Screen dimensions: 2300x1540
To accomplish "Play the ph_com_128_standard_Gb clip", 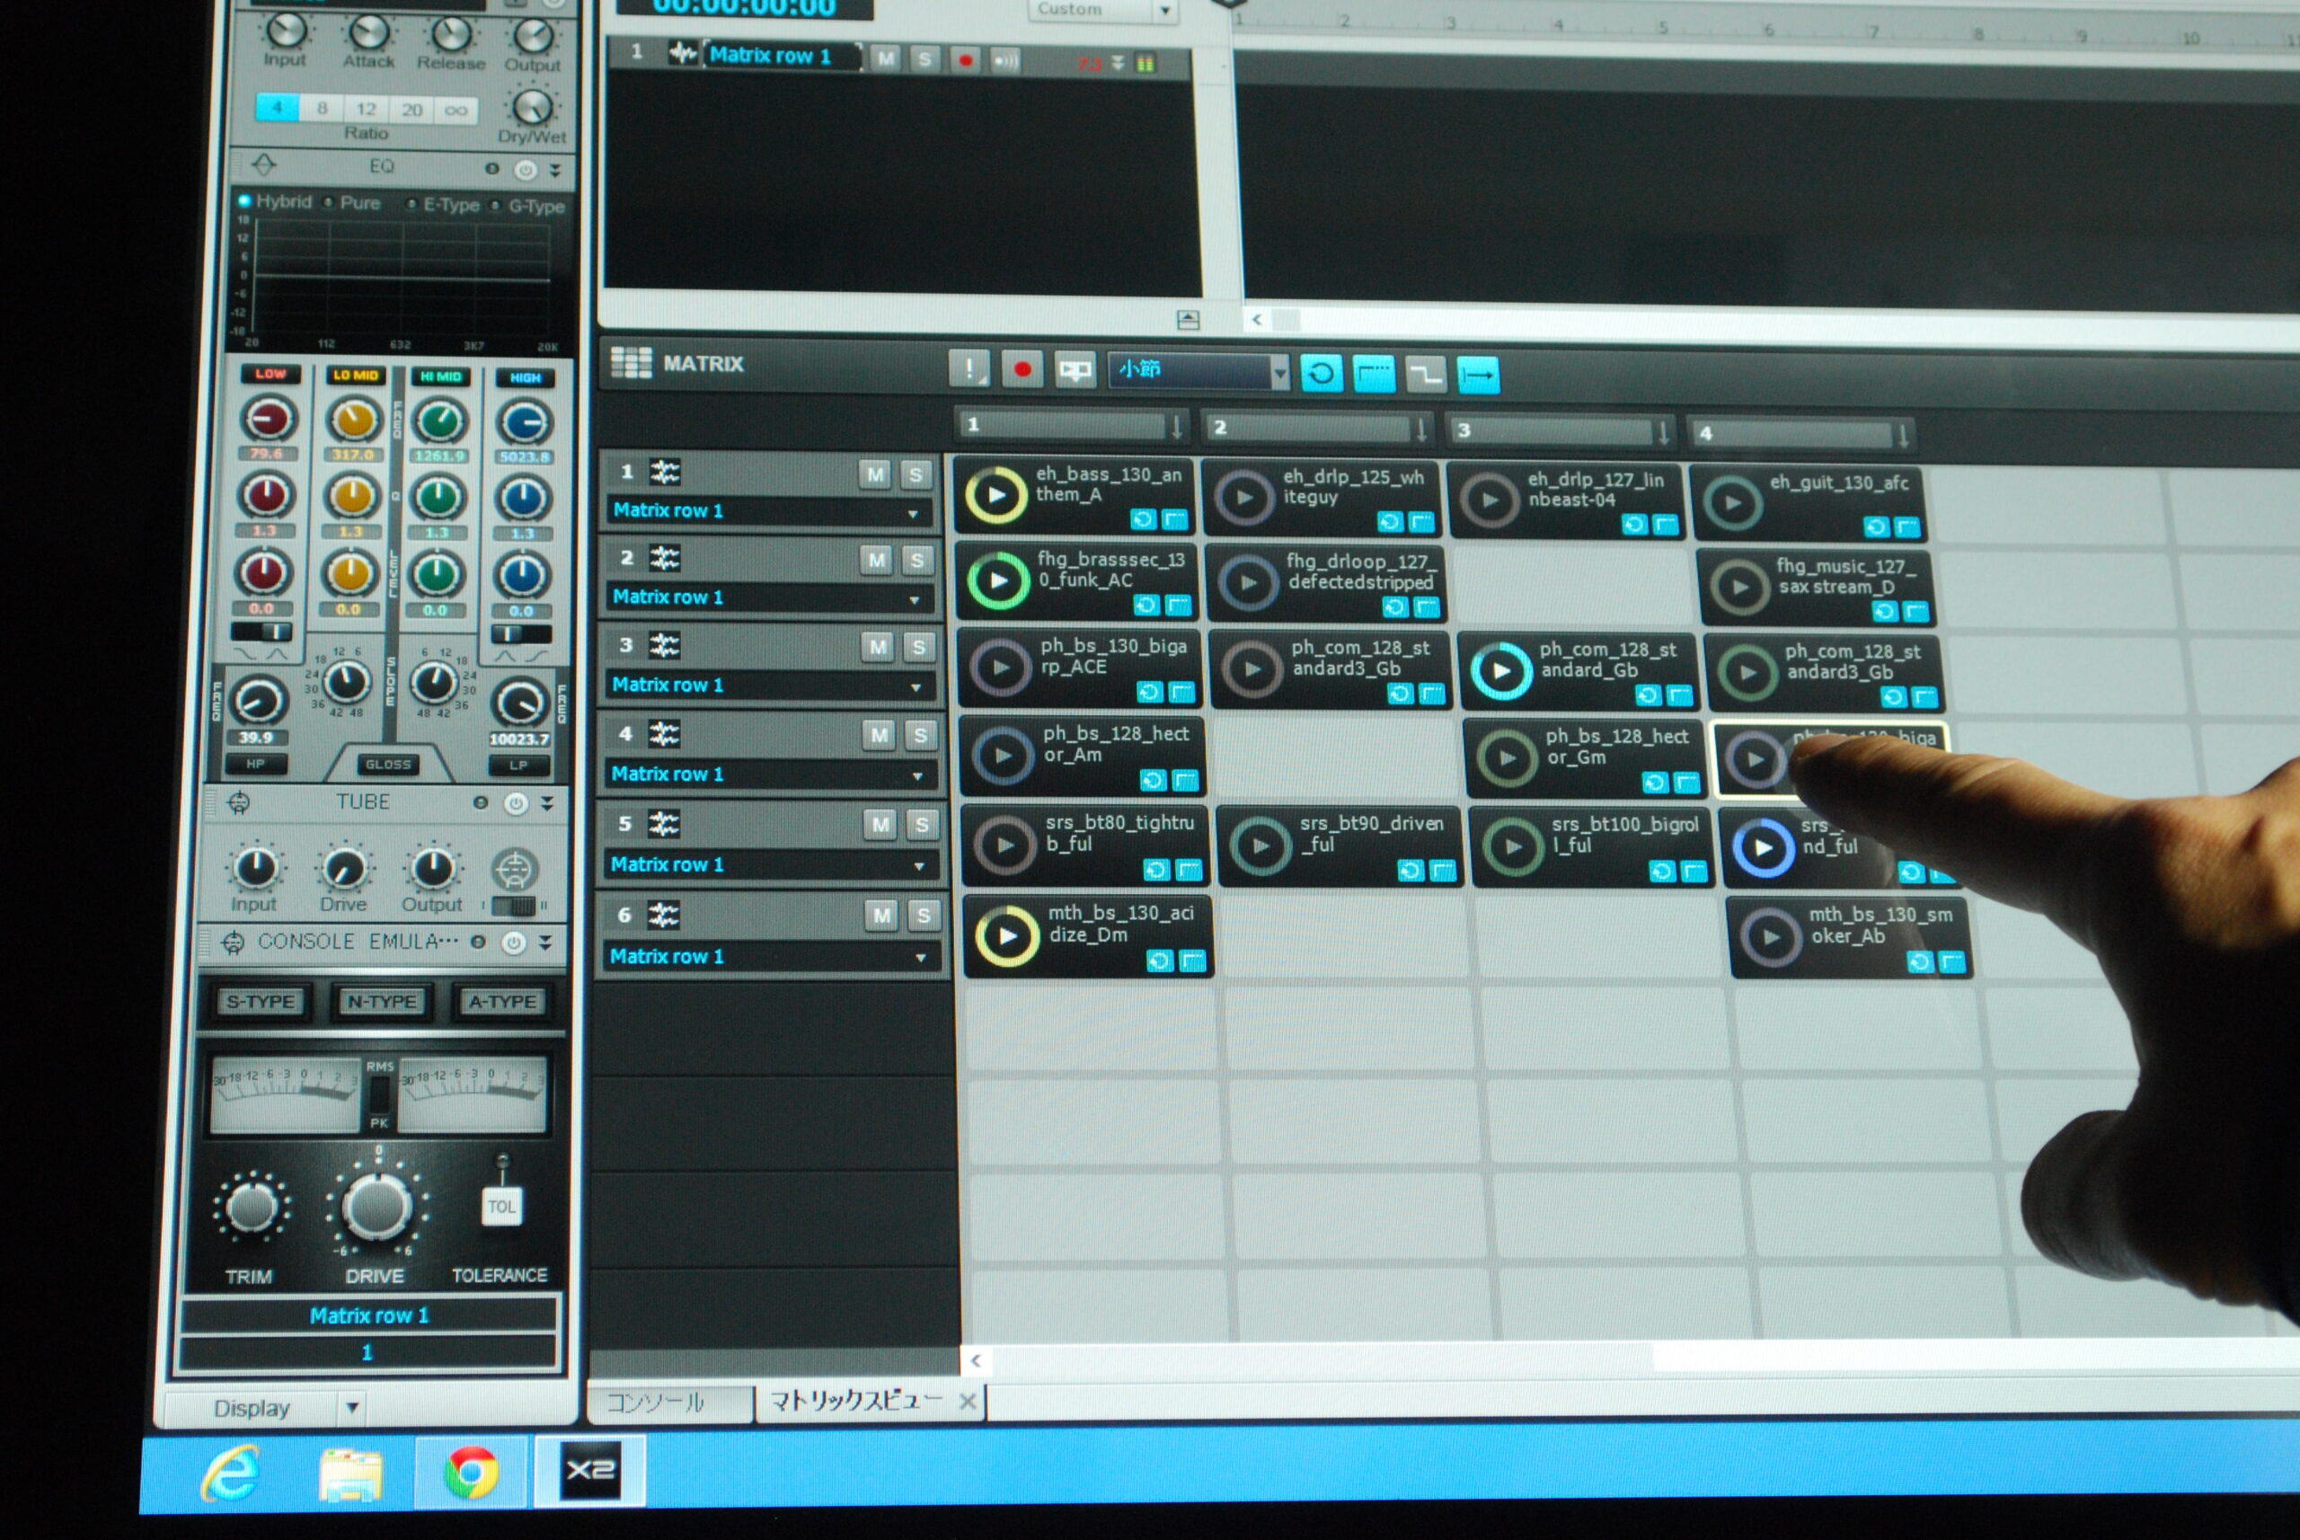I will [x=1500, y=671].
